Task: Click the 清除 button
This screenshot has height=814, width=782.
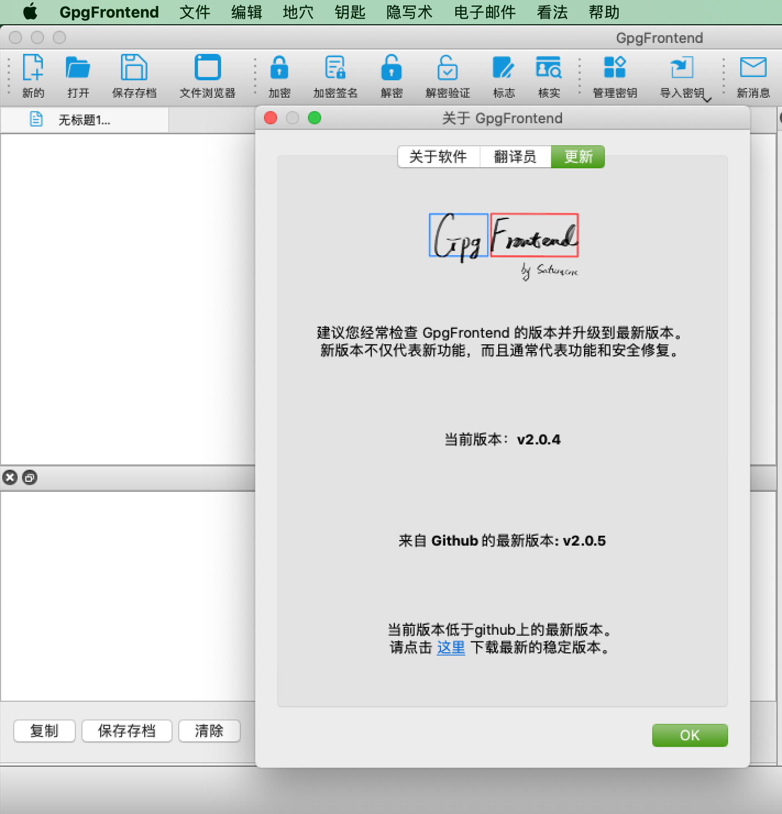Action: [x=210, y=731]
